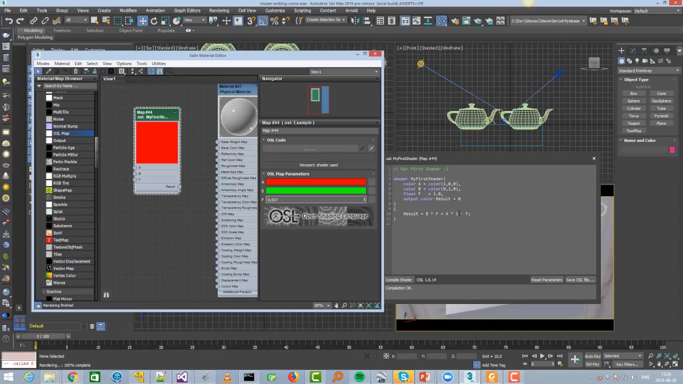Image resolution: width=683 pixels, height=384 pixels.
Task: Click the red color swatch for parameter A
Action: (x=316, y=182)
